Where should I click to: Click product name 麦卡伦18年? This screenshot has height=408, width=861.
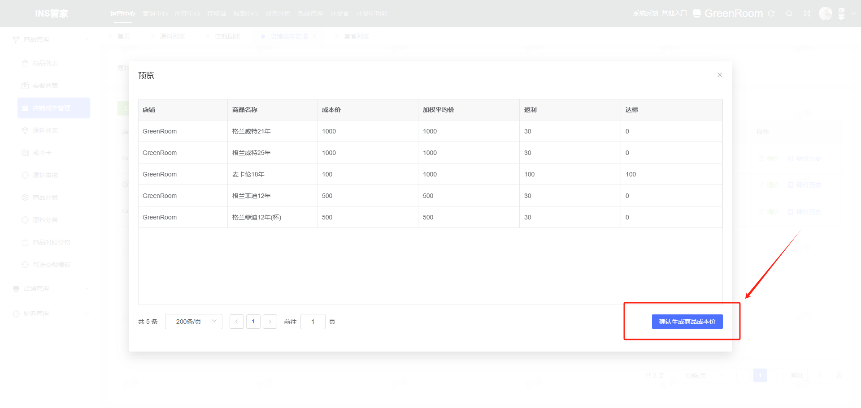pyautogui.click(x=248, y=174)
